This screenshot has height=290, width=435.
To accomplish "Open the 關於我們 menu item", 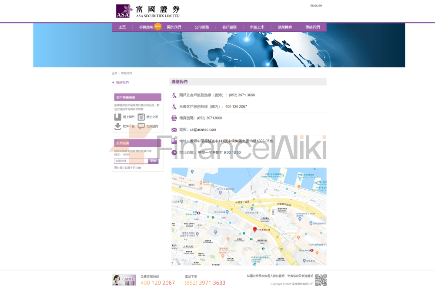I will pos(174,27).
